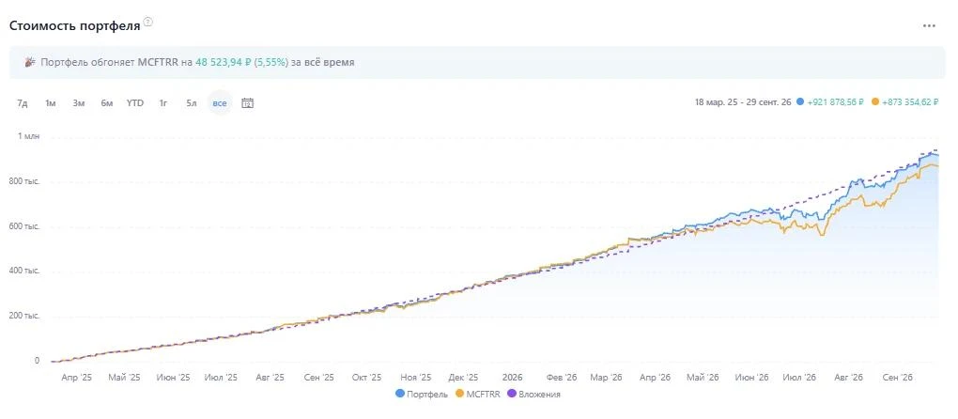Click the party popper icon in banner
The width and height of the screenshot is (958, 419).
pos(30,62)
